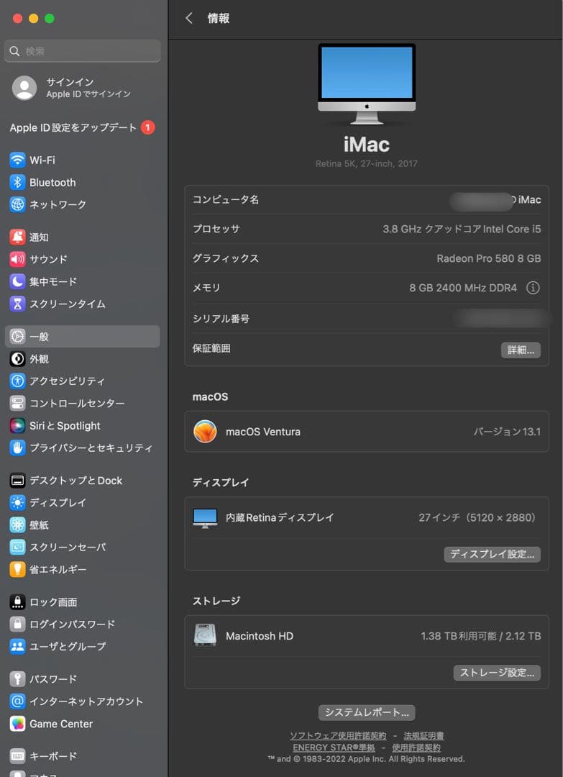The image size is (563, 777).
Task: Click the memory info (i) icon
Action: 533,288
